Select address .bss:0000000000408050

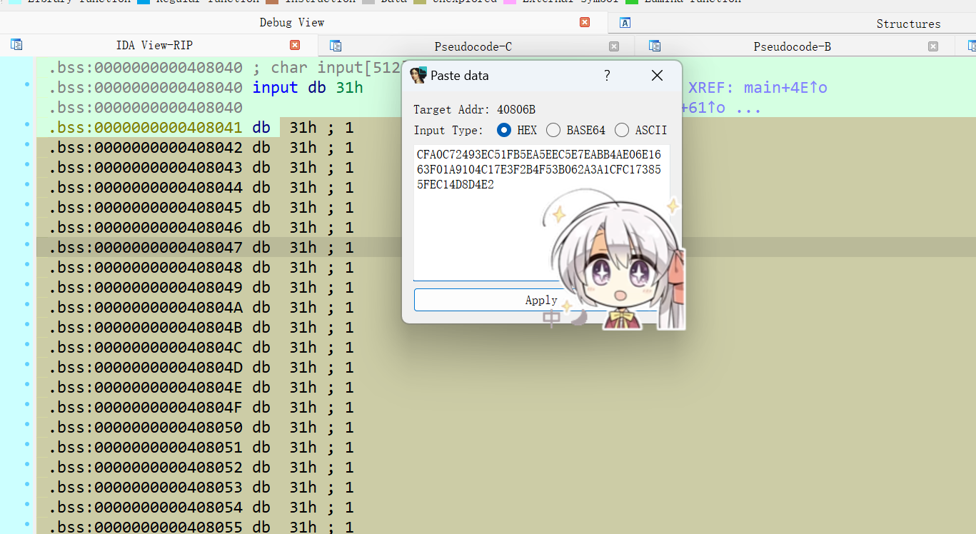(146, 427)
